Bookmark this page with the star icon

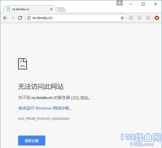pyautogui.click(x=122, y=18)
